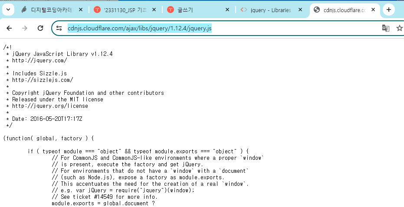404x207 pixels.
Task: Click the text "http://jquery.com/"
Action: tap(39, 61)
